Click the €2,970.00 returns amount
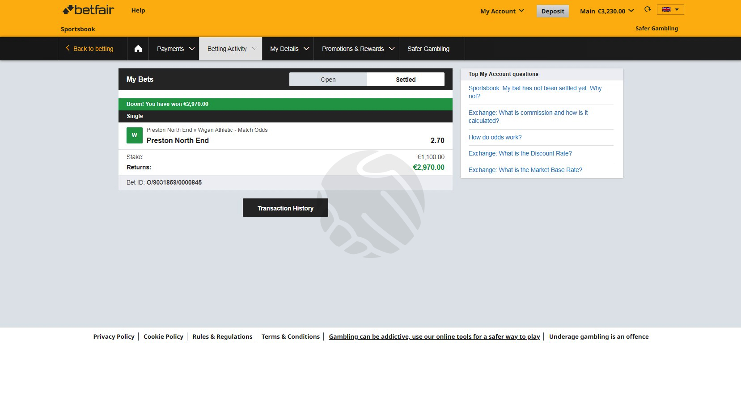Image resolution: width=741 pixels, height=408 pixels. pyautogui.click(x=428, y=167)
